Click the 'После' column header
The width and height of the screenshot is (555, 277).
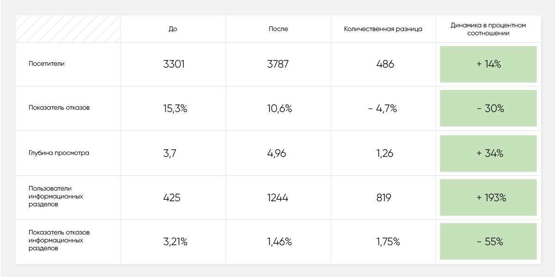(278, 29)
